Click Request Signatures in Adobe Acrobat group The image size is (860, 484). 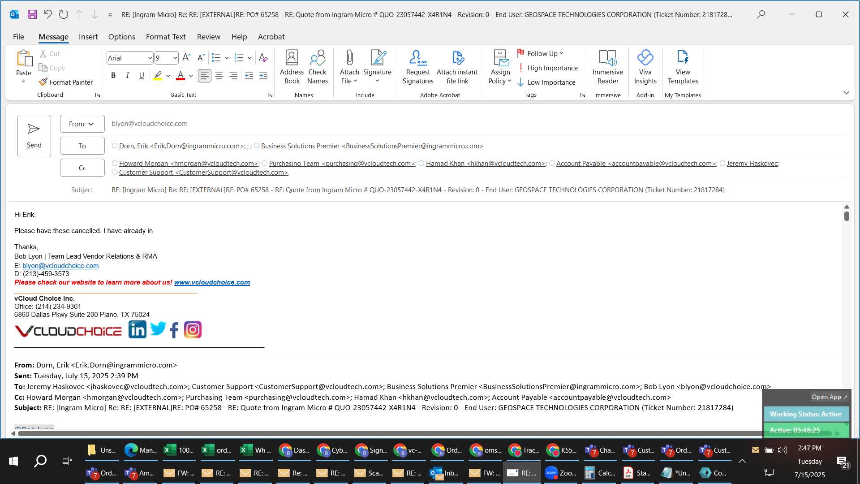point(418,67)
